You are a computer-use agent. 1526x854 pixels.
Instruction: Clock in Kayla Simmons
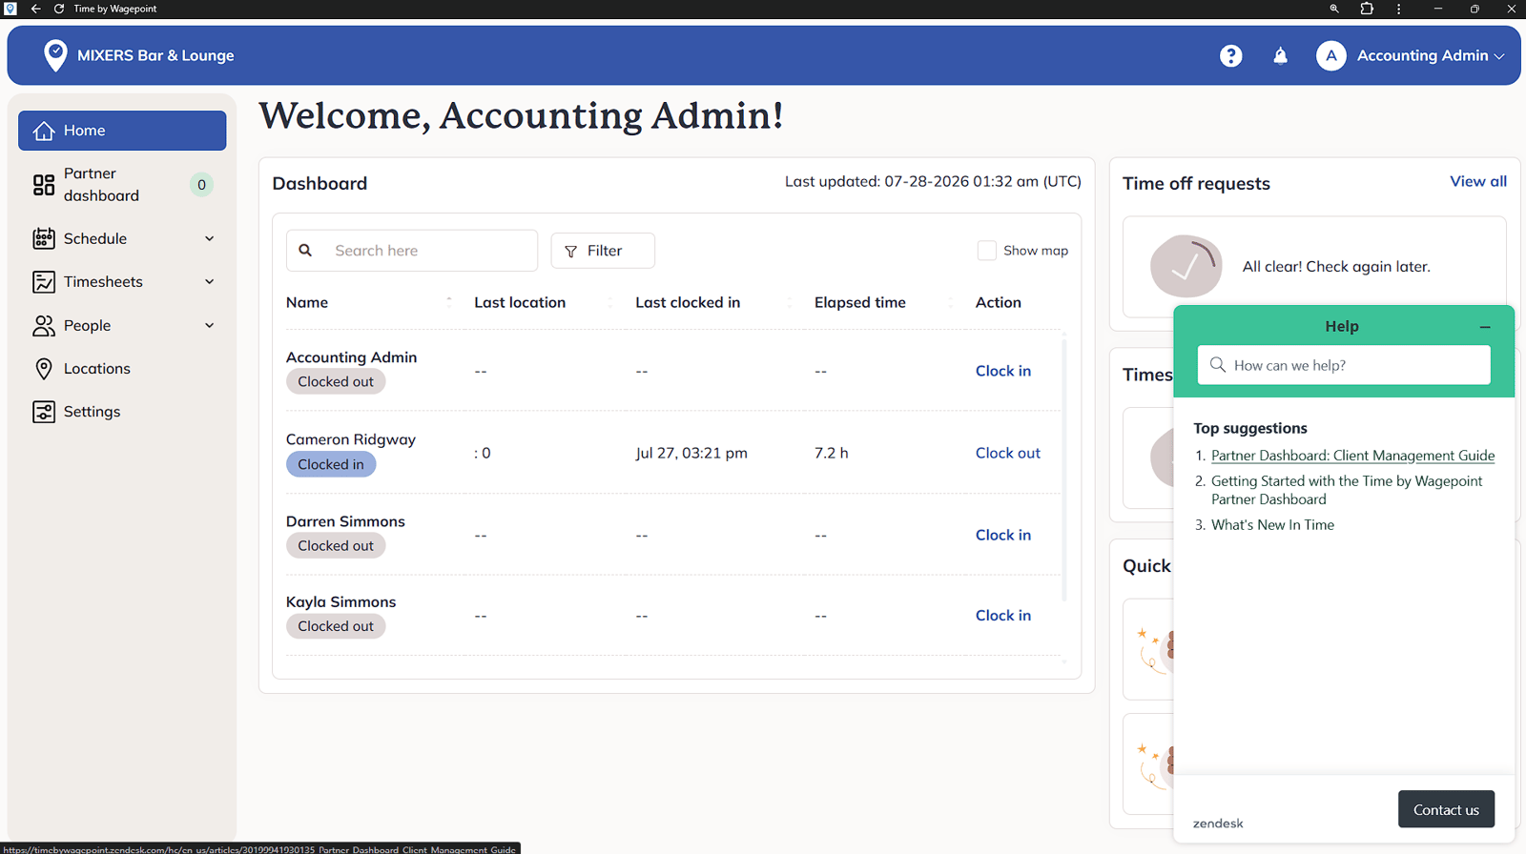[x=1002, y=616]
